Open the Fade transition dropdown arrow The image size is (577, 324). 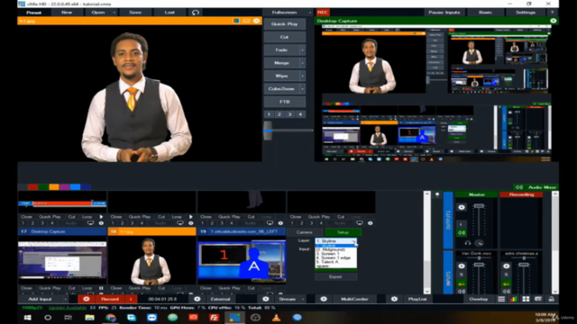(303, 50)
